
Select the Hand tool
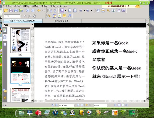click(x=98, y=11)
